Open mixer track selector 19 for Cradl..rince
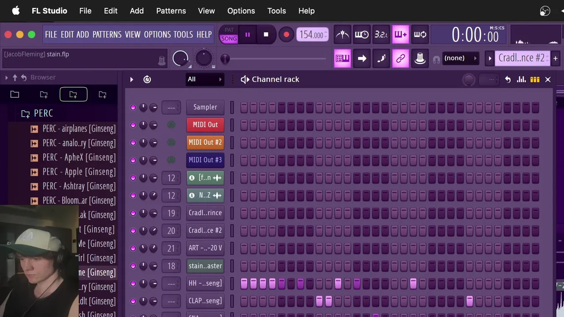The image size is (564, 317). coord(171,213)
